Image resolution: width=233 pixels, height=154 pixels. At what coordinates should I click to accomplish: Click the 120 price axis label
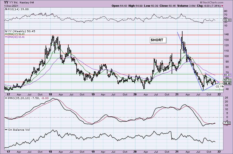point(226,45)
